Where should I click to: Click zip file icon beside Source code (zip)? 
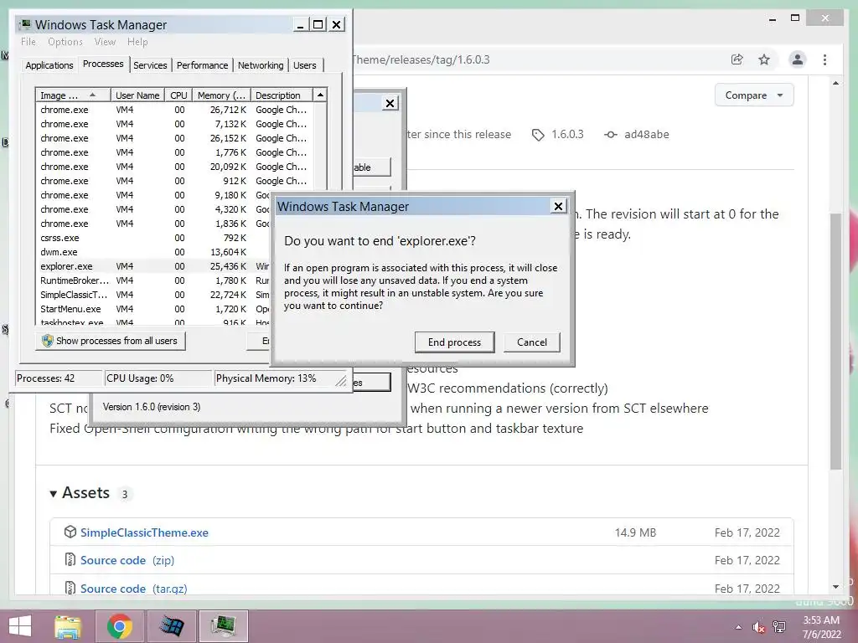(x=70, y=560)
